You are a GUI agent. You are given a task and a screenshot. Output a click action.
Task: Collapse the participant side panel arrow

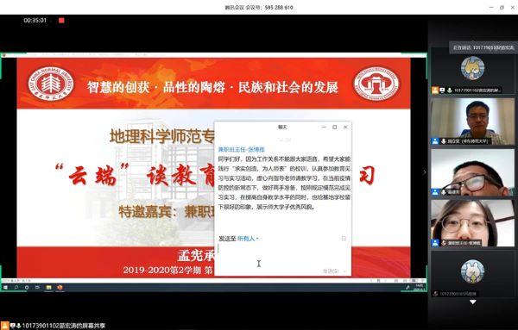425,171
